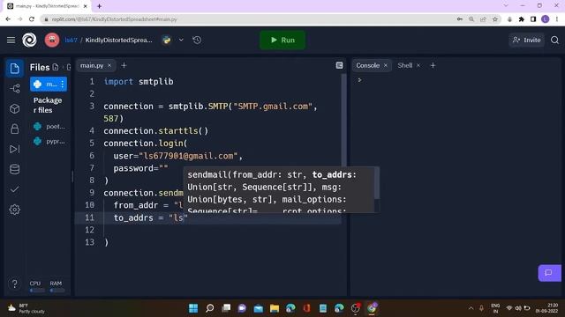Open main.py file options menu

pos(63,85)
